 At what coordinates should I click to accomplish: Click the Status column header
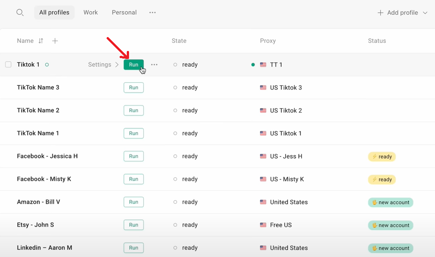point(377,41)
